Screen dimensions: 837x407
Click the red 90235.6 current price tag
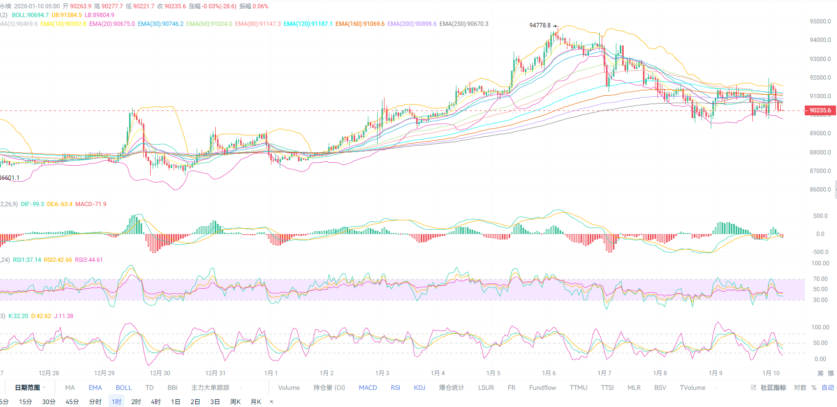(820, 110)
